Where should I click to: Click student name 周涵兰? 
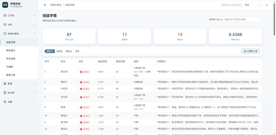(x=64, y=116)
